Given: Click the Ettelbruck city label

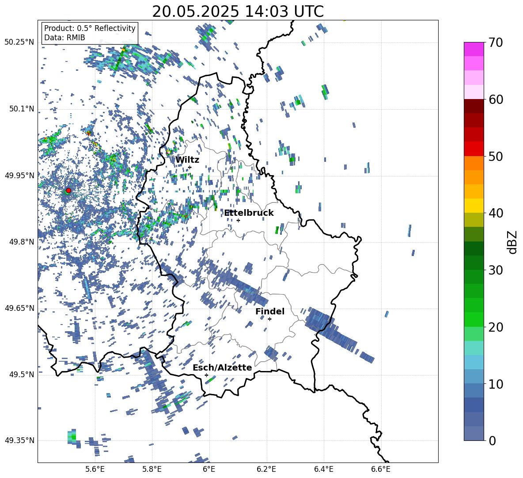Looking at the screenshot, I should (x=249, y=213).
